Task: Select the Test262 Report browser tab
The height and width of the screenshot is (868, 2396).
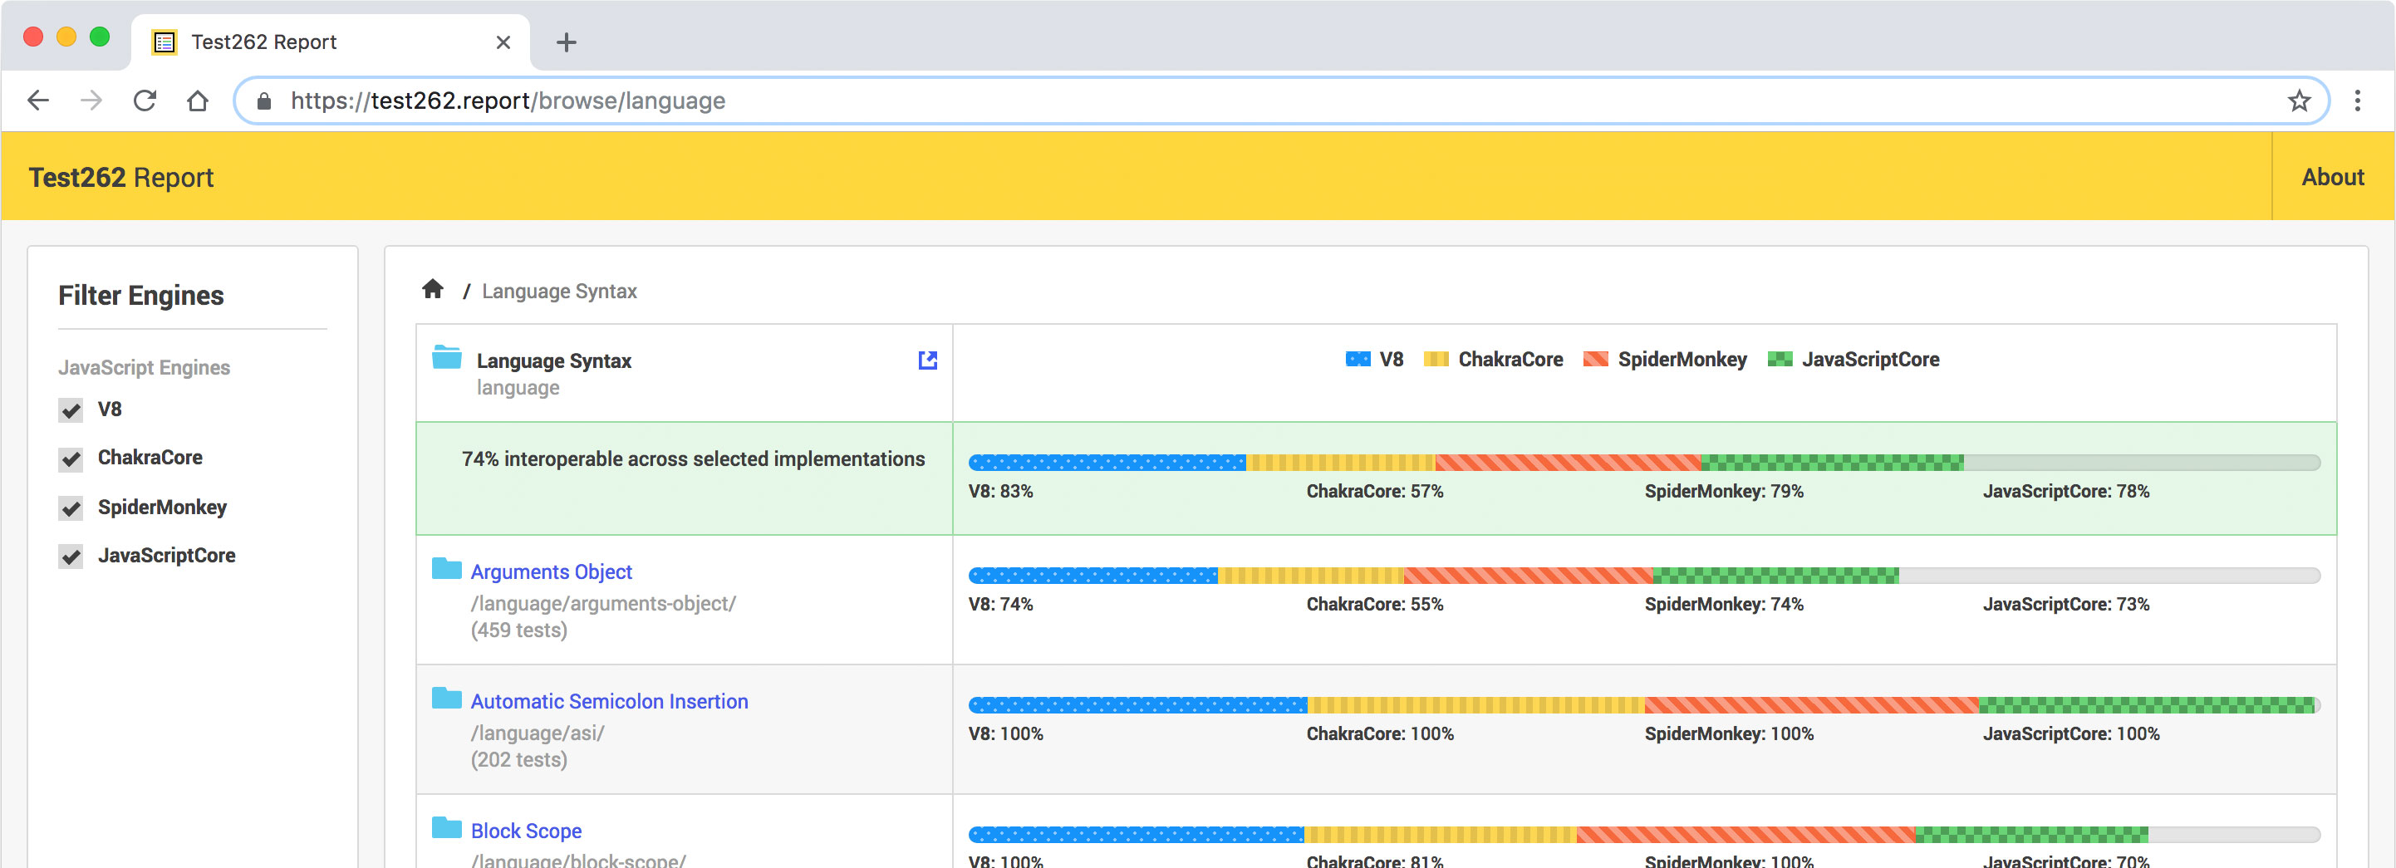Action: [330, 43]
